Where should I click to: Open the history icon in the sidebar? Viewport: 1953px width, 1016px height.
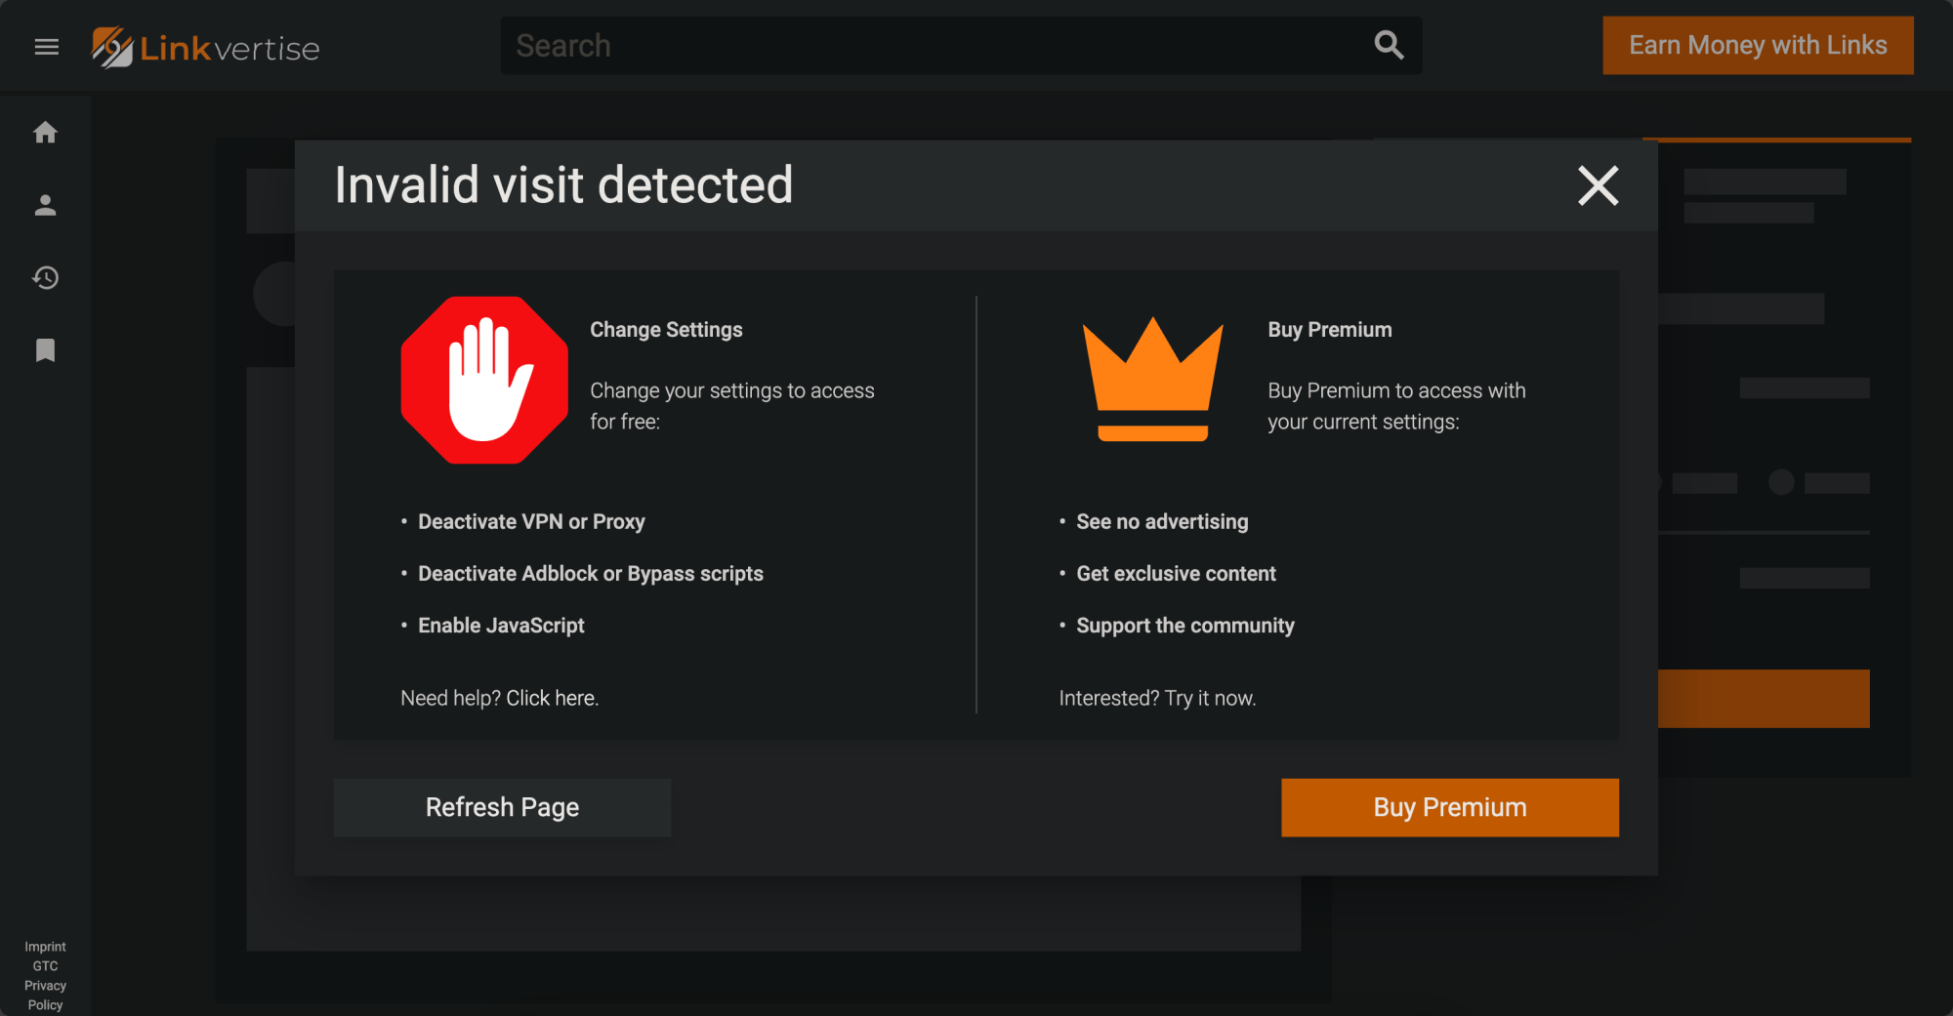click(45, 278)
